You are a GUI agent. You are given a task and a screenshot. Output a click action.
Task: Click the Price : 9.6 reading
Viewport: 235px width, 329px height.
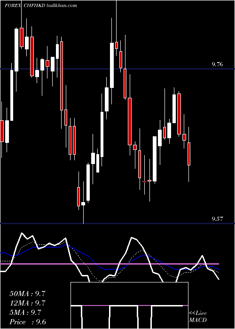28,322
